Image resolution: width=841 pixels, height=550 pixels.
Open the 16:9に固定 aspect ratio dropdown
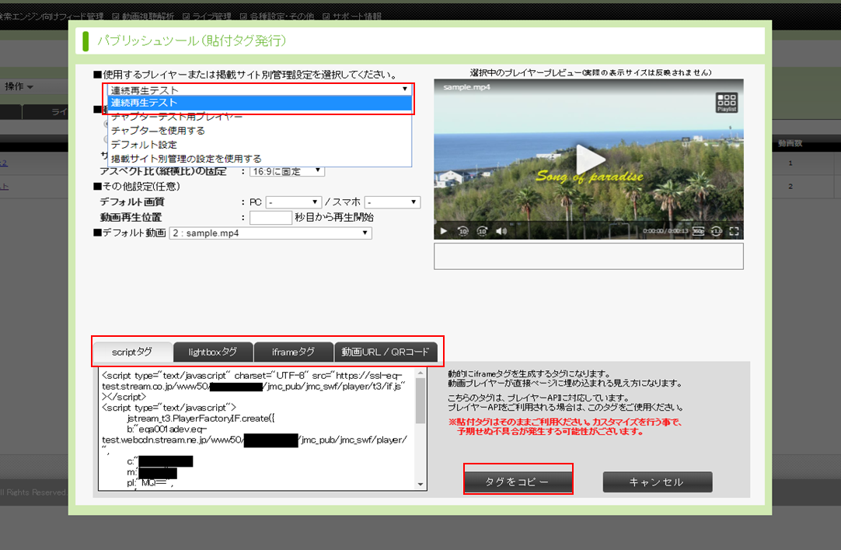[287, 171]
